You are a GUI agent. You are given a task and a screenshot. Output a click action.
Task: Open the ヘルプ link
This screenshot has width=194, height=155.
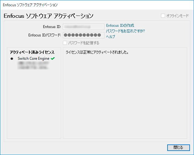[x=111, y=37]
